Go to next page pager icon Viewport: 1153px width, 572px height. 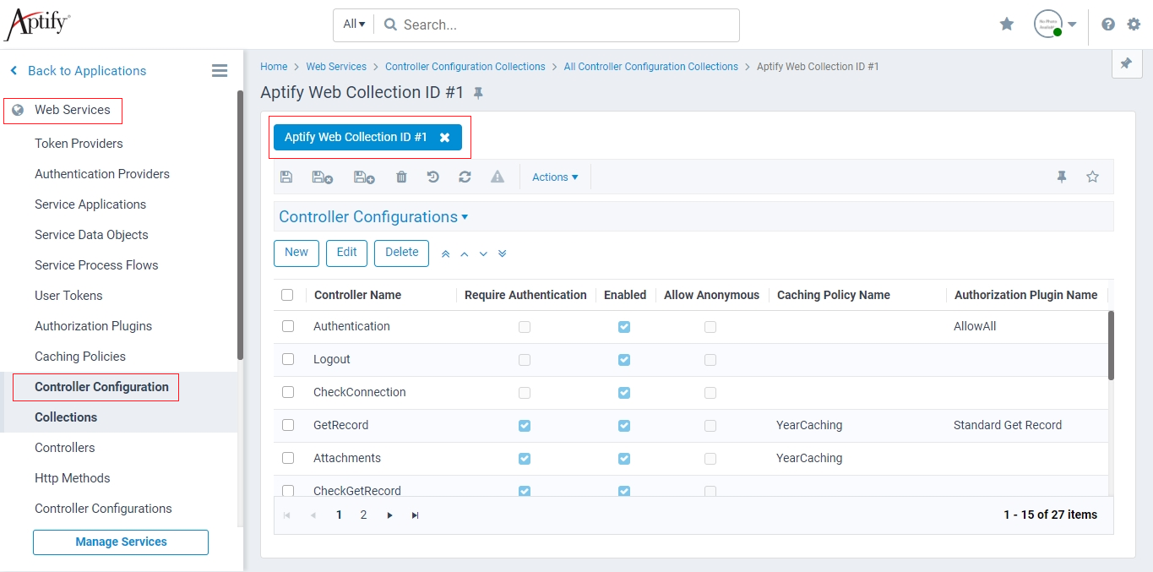[389, 515]
